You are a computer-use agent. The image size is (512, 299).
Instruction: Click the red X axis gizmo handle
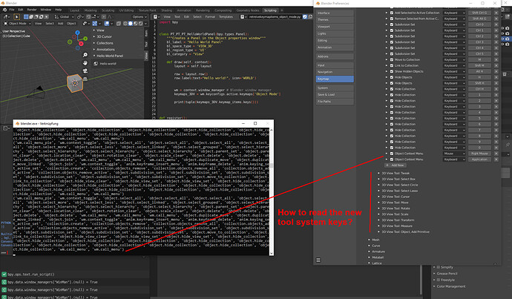81,44
